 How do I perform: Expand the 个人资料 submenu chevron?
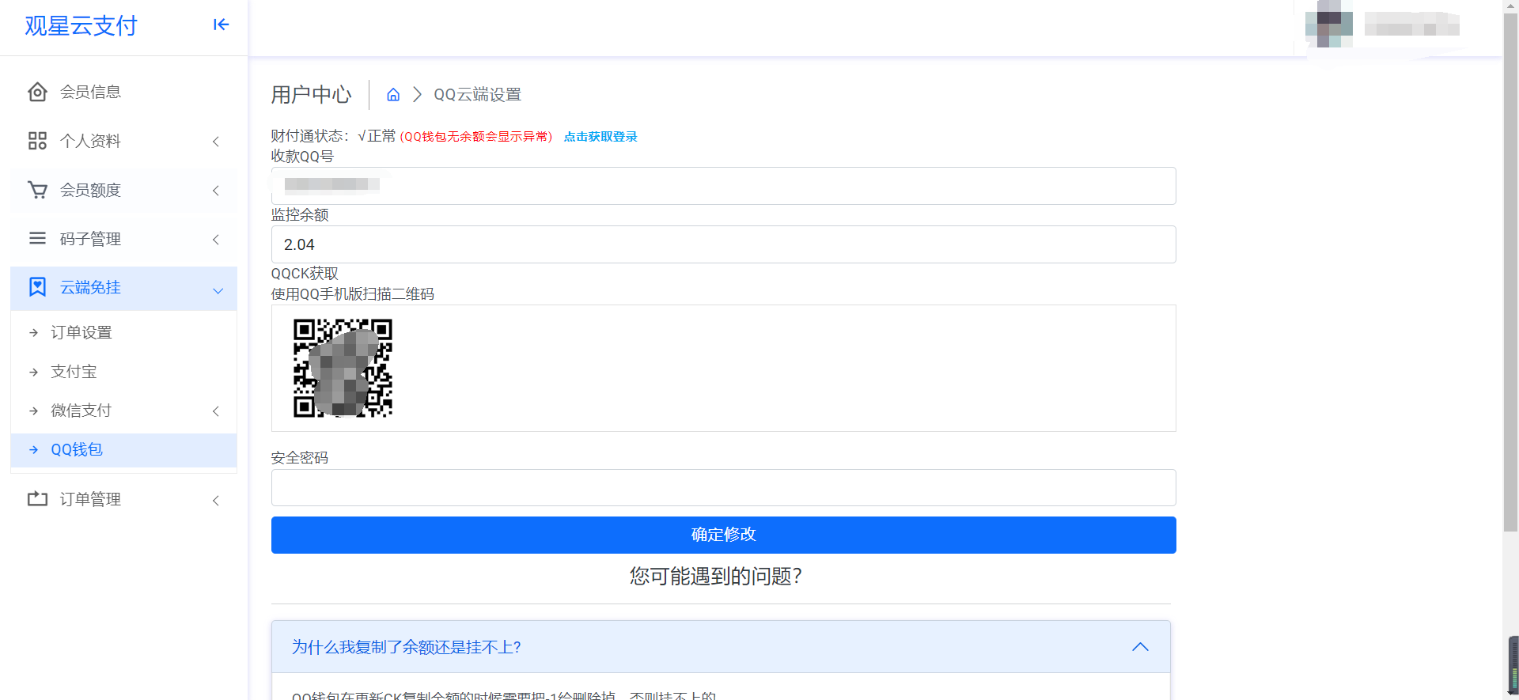pos(216,142)
